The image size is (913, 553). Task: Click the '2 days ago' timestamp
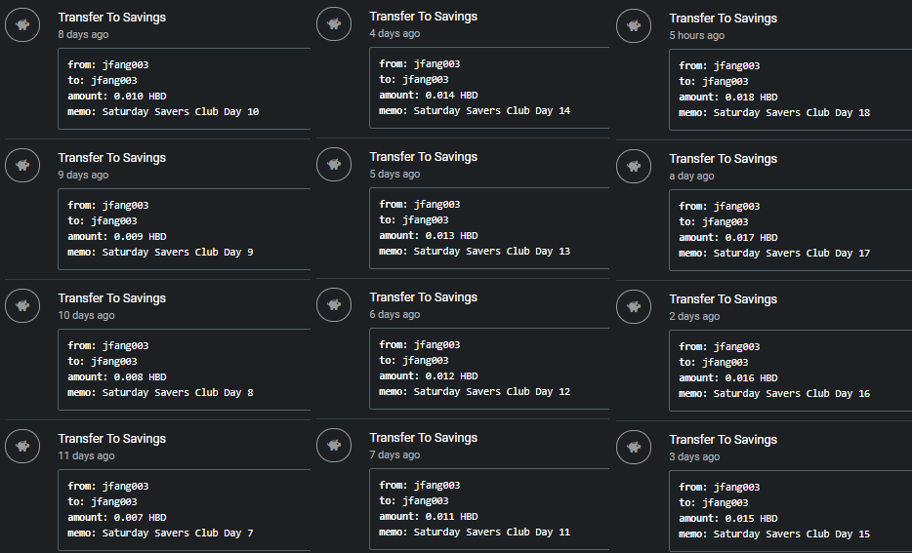(694, 316)
